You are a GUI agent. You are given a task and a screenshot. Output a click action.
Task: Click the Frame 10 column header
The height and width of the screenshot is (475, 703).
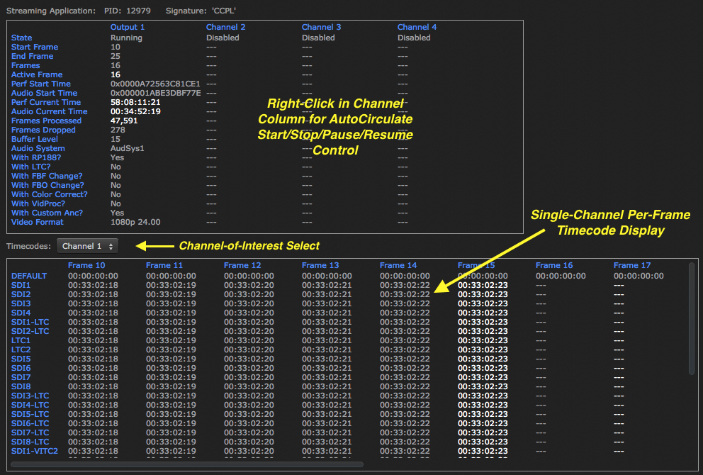point(86,265)
